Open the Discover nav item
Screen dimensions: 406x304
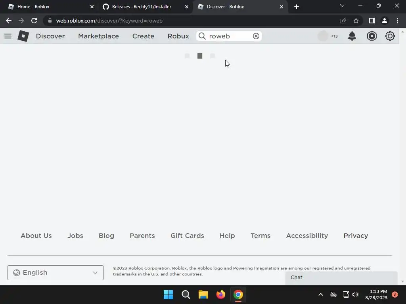click(50, 36)
